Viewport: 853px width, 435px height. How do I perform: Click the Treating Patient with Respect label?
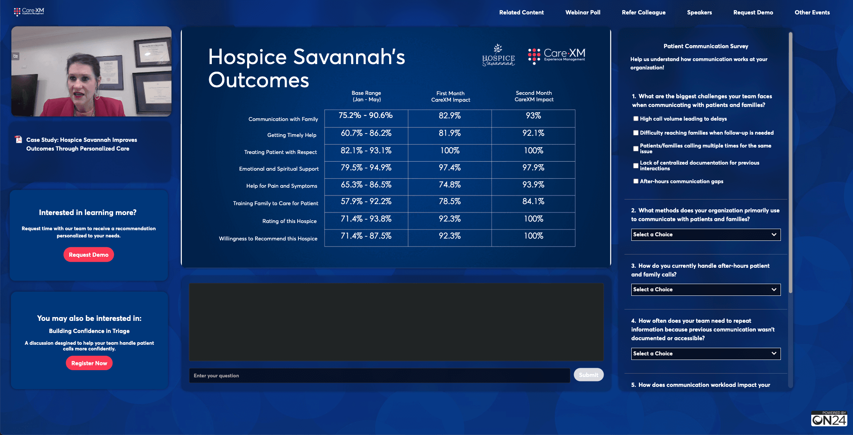[281, 152]
